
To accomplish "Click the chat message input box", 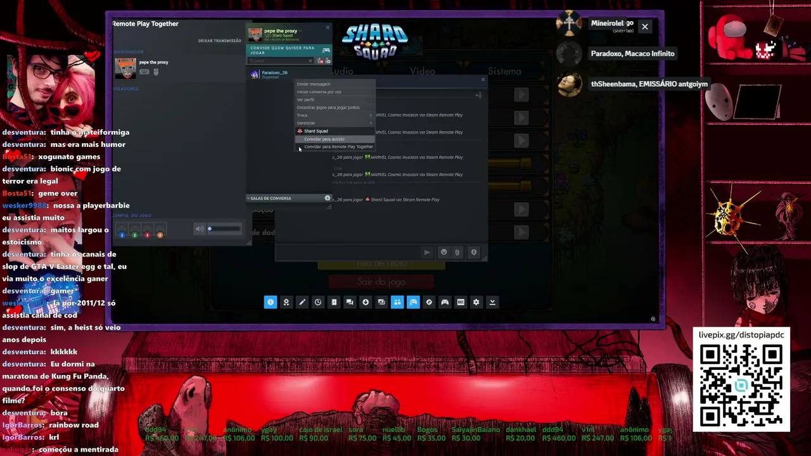I will 349,252.
